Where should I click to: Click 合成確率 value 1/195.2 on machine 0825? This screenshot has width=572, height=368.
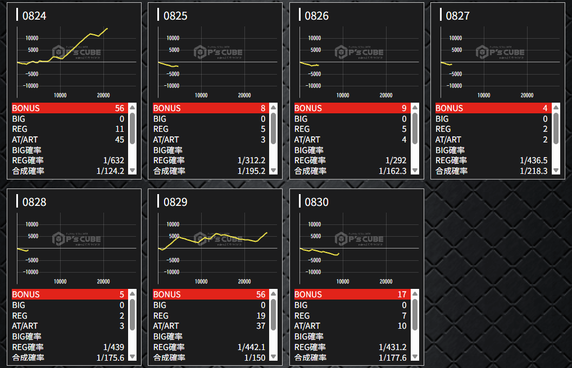point(251,171)
